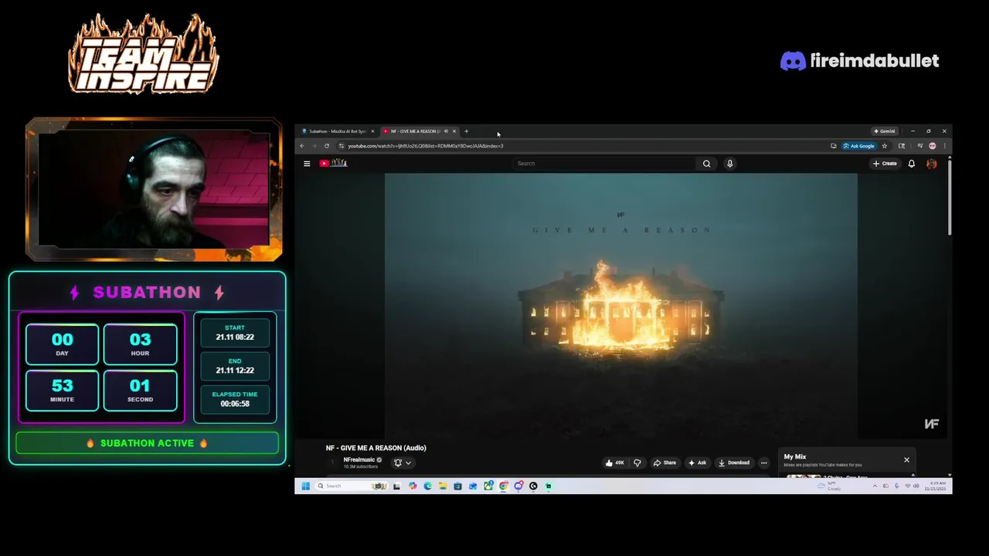Viewport: 989px width, 556px height.
Task: Click the My Mix playlist heading
Action: 795,457
